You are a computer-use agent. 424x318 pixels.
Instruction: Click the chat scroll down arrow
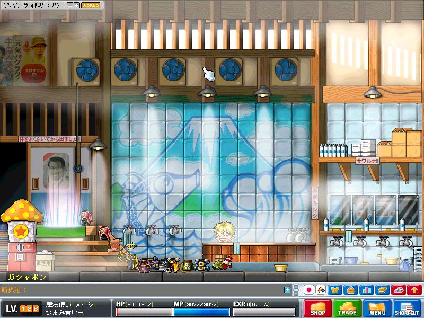click(296, 293)
